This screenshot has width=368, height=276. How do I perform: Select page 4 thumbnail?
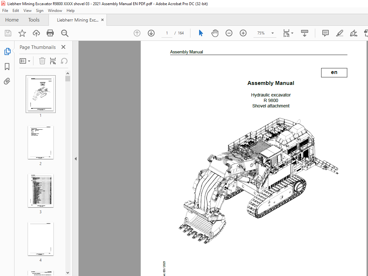(41, 239)
